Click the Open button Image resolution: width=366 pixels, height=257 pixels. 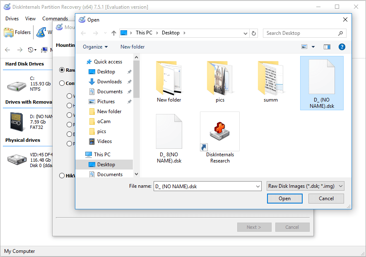point(284,199)
